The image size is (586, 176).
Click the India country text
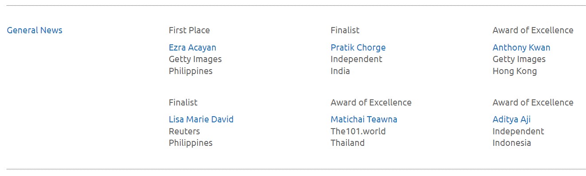coord(340,71)
